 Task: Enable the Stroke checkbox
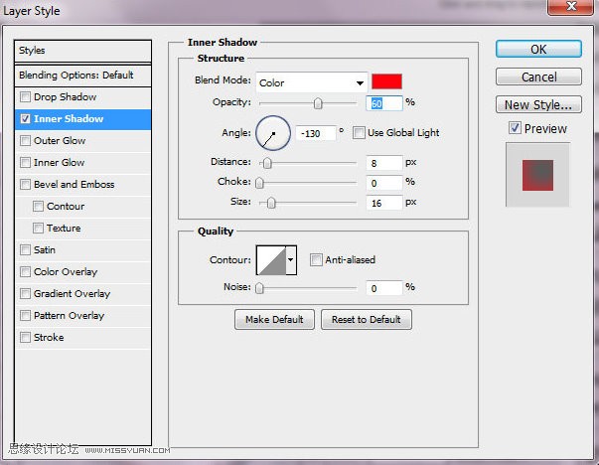point(25,337)
